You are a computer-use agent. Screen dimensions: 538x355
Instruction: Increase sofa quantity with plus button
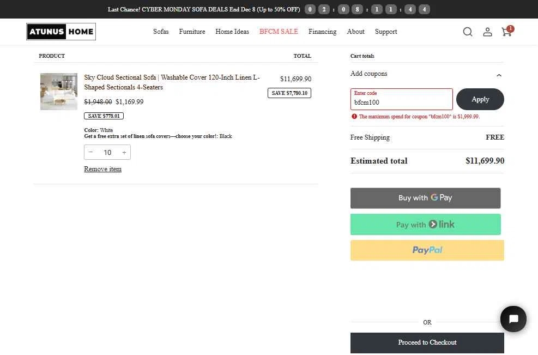pos(124,152)
